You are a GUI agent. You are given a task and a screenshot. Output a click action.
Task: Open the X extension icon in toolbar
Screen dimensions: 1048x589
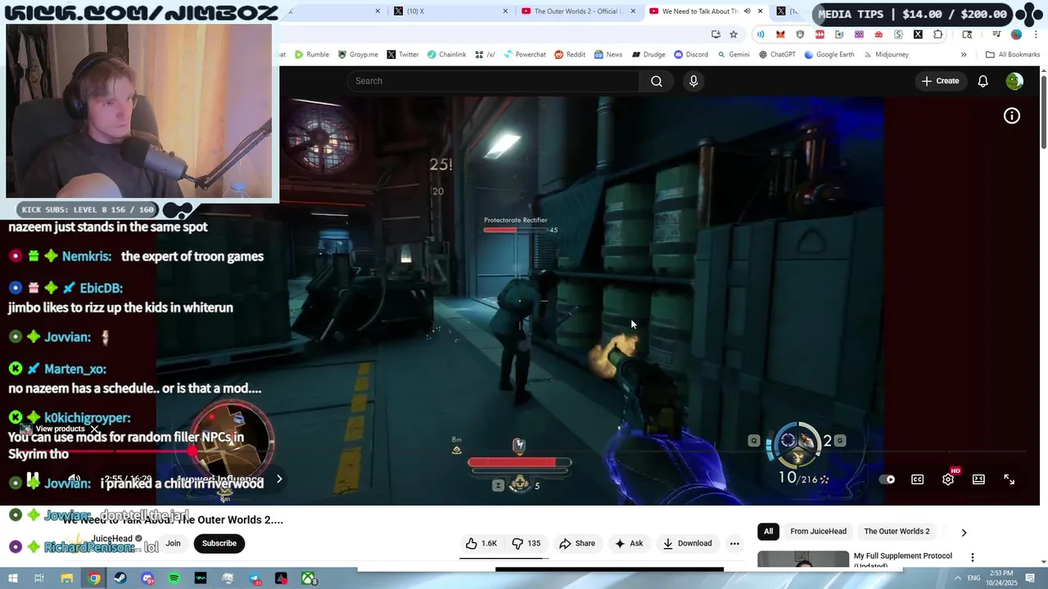[918, 34]
